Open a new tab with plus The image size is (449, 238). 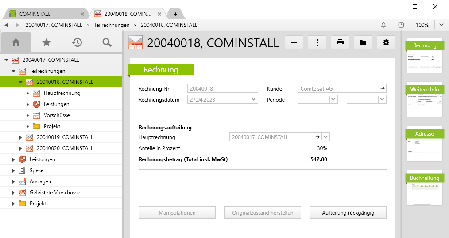click(175, 14)
